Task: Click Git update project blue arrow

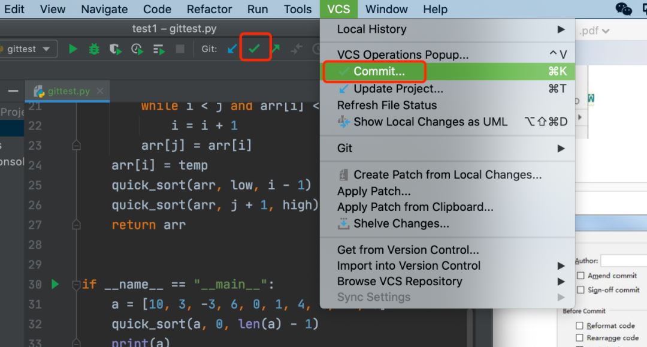Action: pyautogui.click(x=232, y=49)
